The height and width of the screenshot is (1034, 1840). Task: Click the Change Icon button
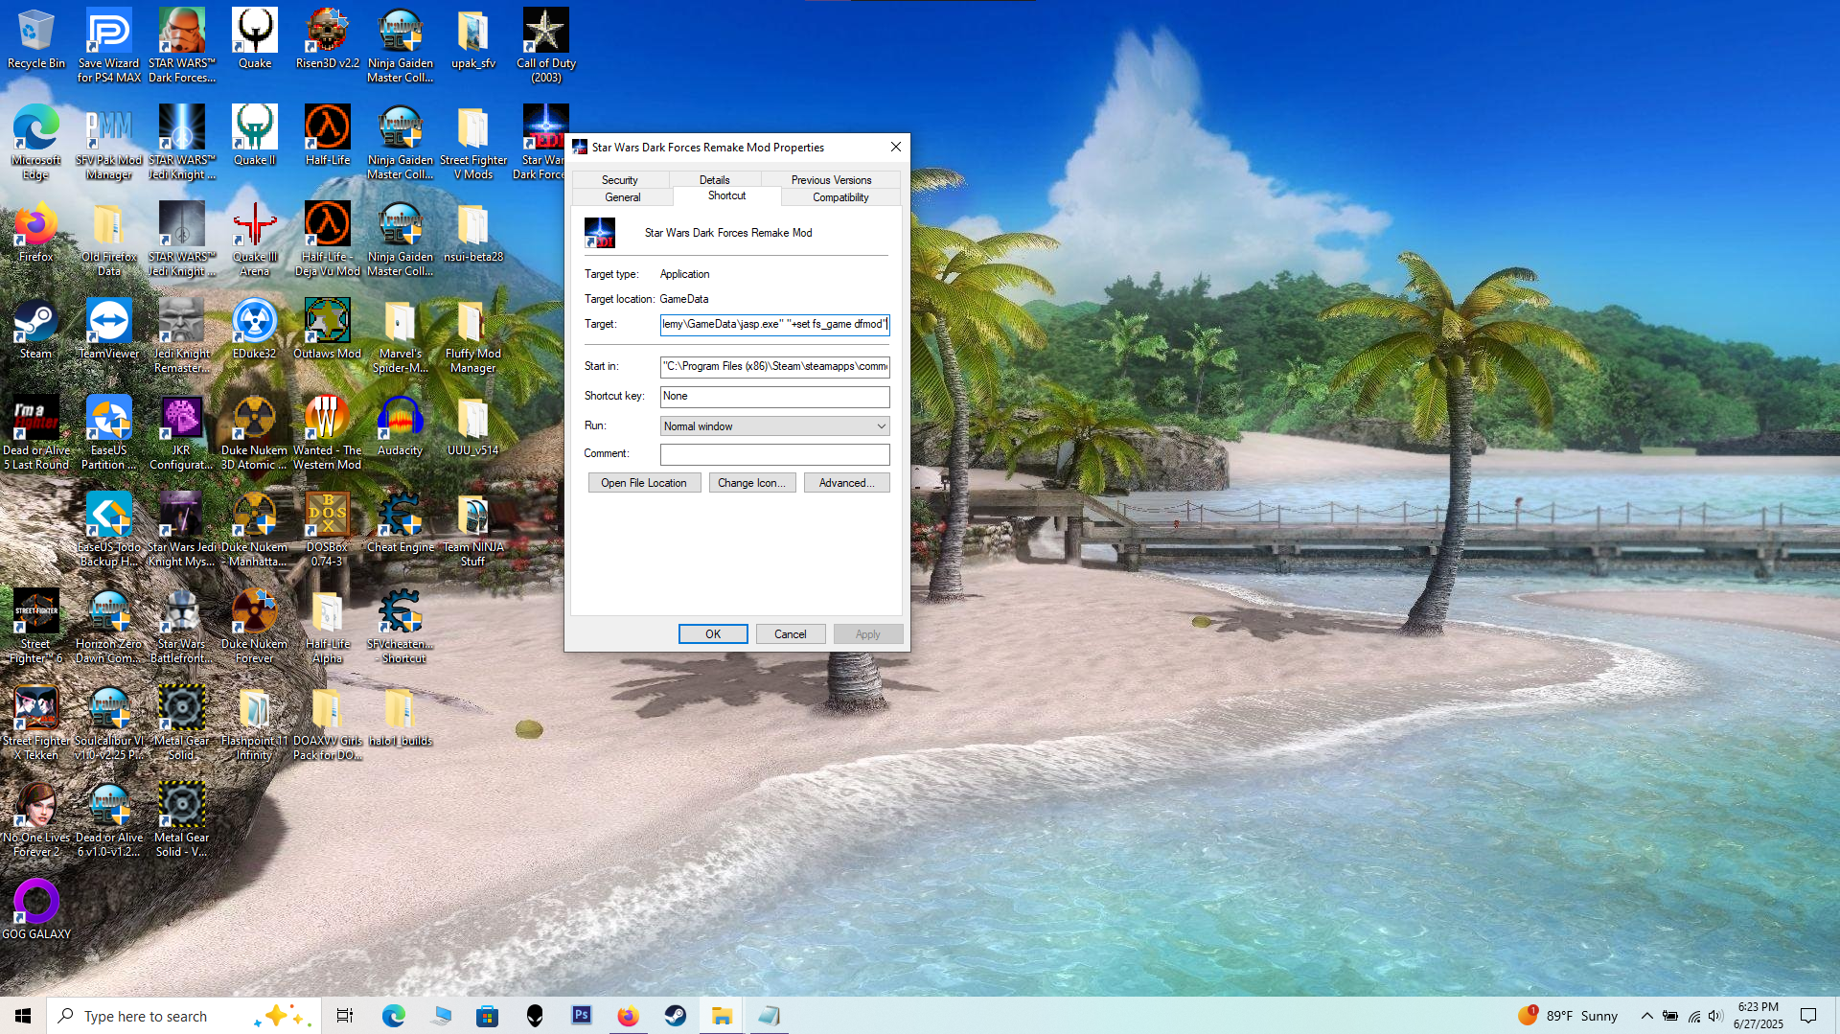751,483
